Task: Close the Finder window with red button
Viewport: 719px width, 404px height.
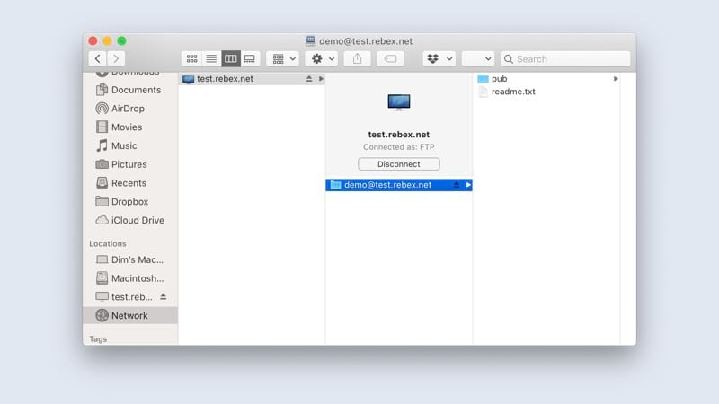Action: tap(93, 40)
